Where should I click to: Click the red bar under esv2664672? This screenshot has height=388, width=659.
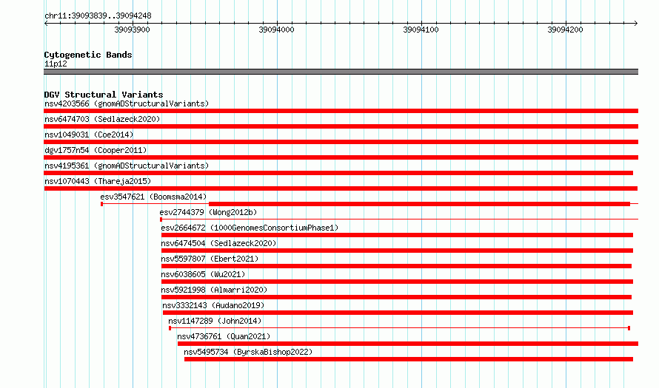pos(397,235)
